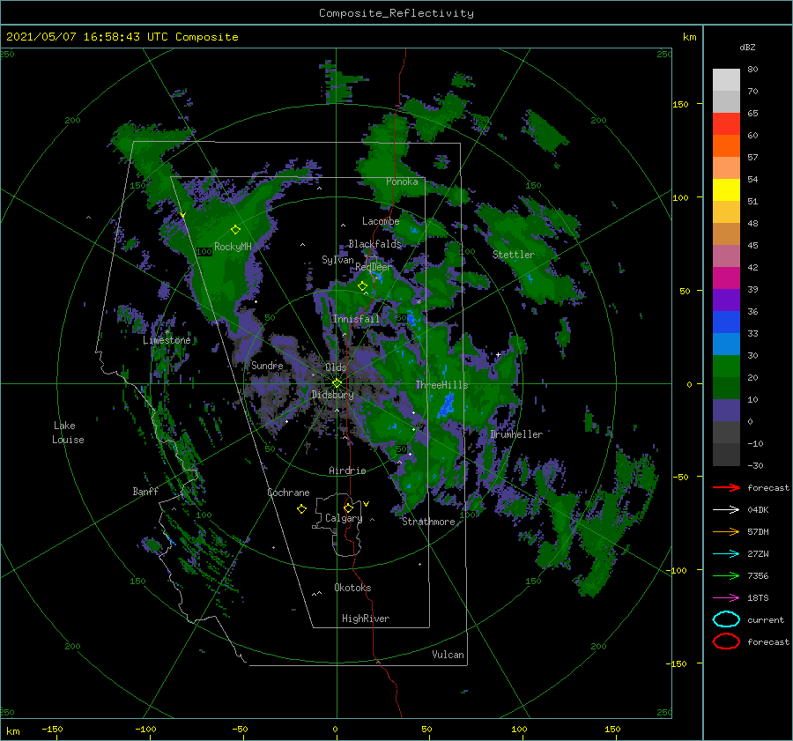
Task: Click the cyan current ellipse icon
Action: 726,619
